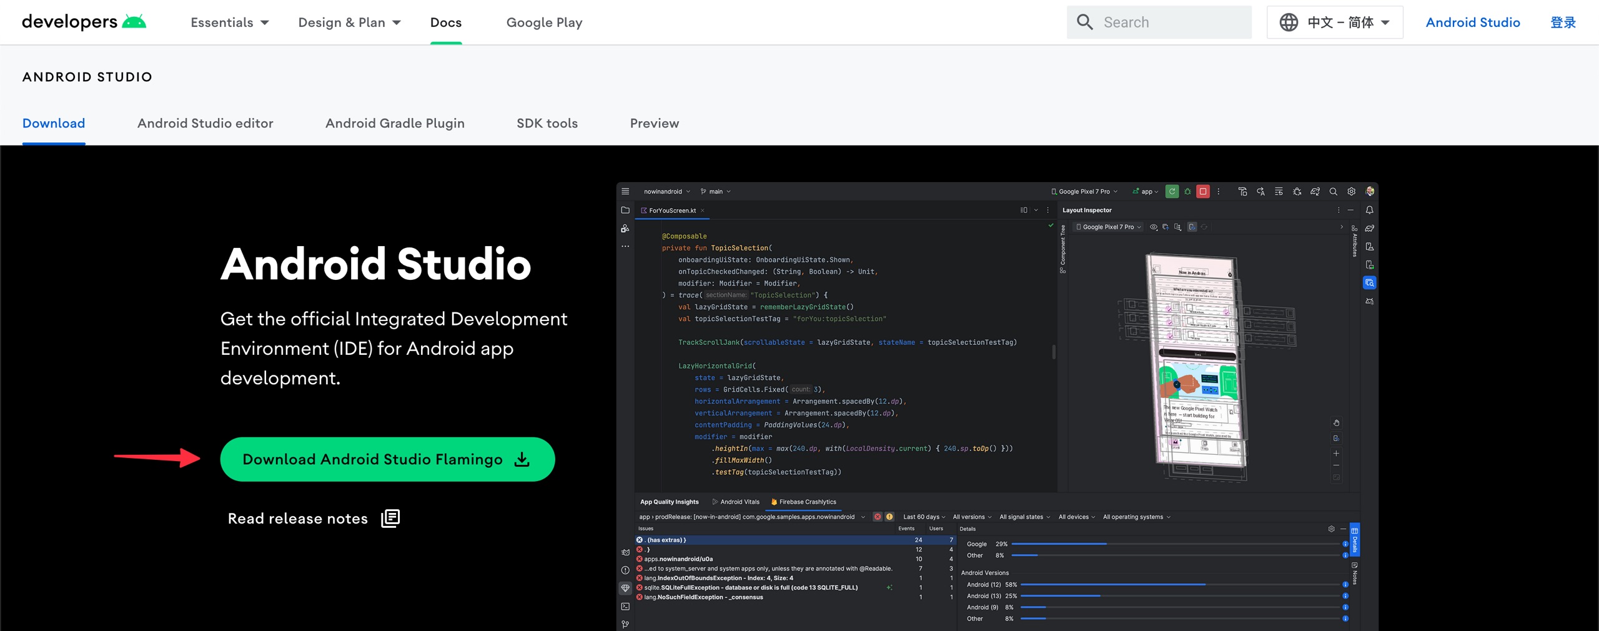The width and height of the screenshot is (1599, 631).
Task: Click the pan hand icon in Layout Inspector
Action: pos(1336,423)
